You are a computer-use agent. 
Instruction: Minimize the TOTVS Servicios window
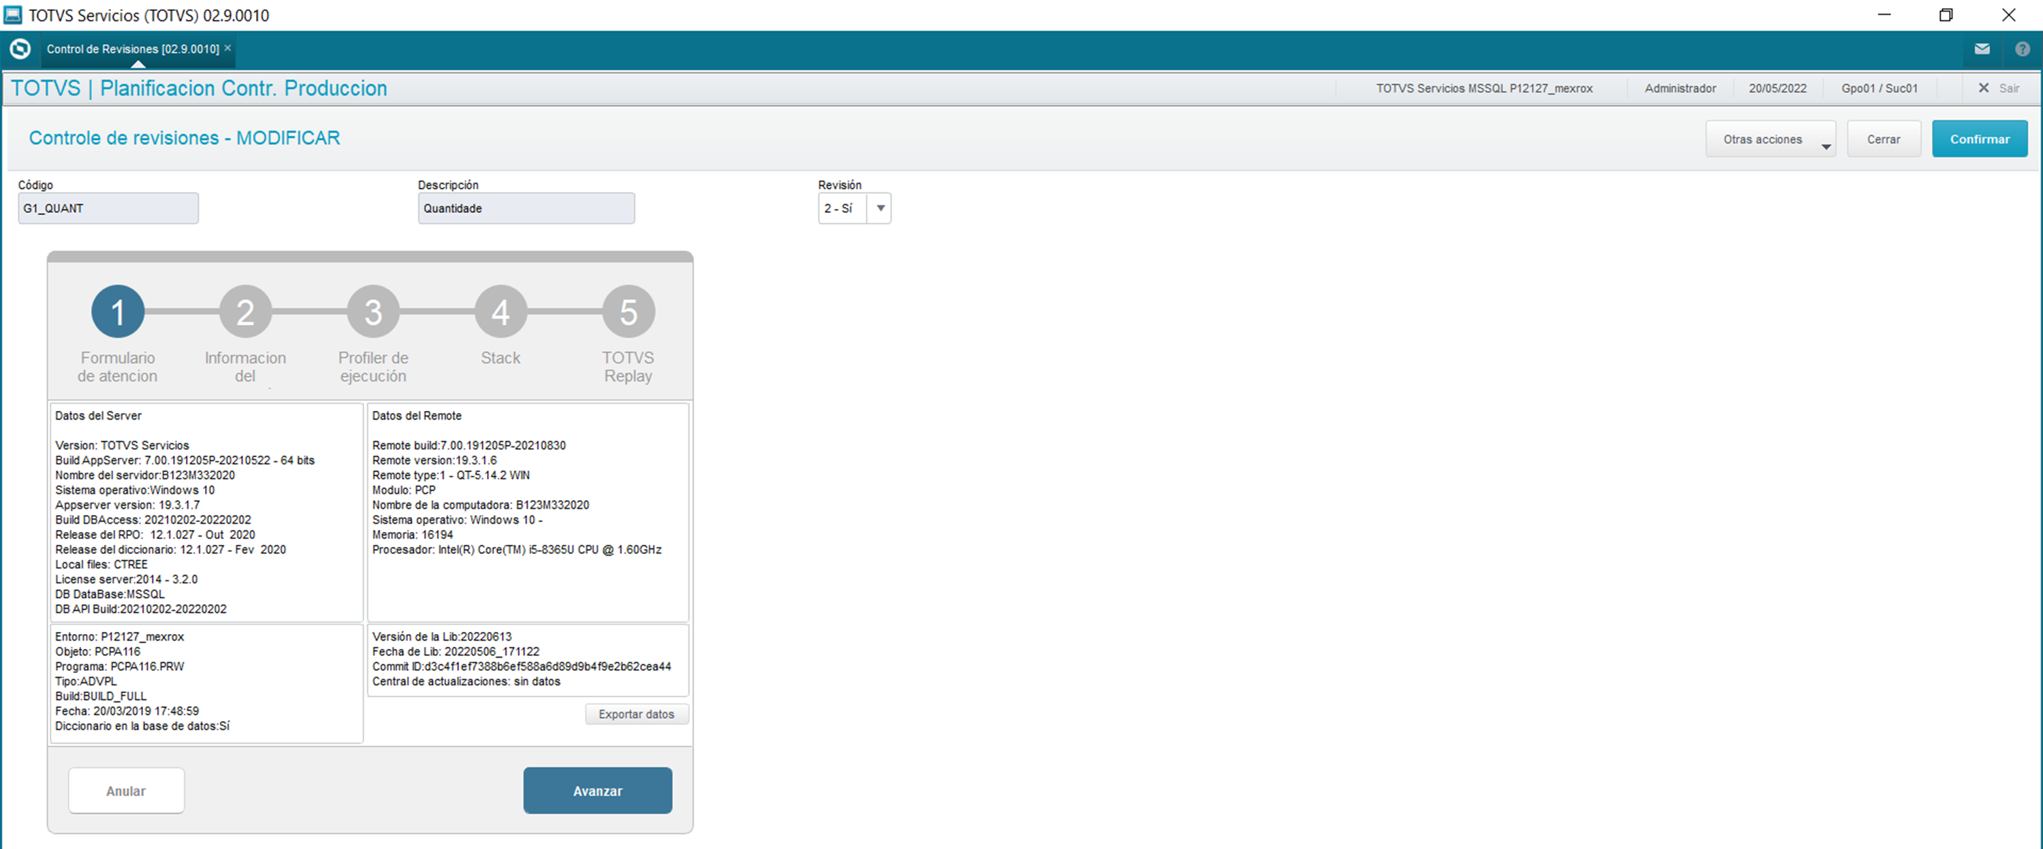1884,14
